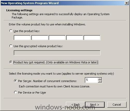This screenshot has height=111, width=130.
Task: Choose 'Per Device or Per User' option
Action: click(x=16, y=92)
